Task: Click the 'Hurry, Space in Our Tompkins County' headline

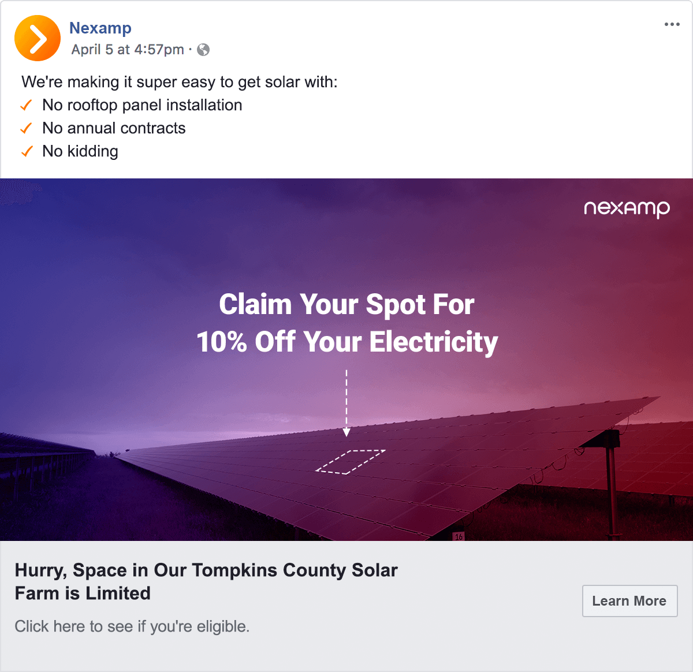Action: (206, 581)
